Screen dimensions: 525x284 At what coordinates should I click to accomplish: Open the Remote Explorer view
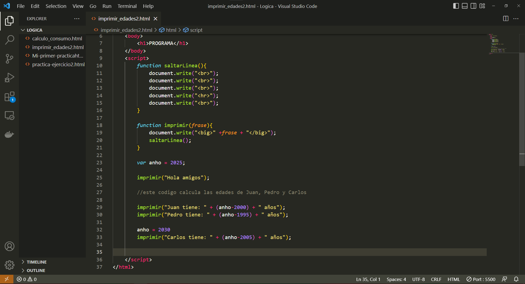pos(9,116)
